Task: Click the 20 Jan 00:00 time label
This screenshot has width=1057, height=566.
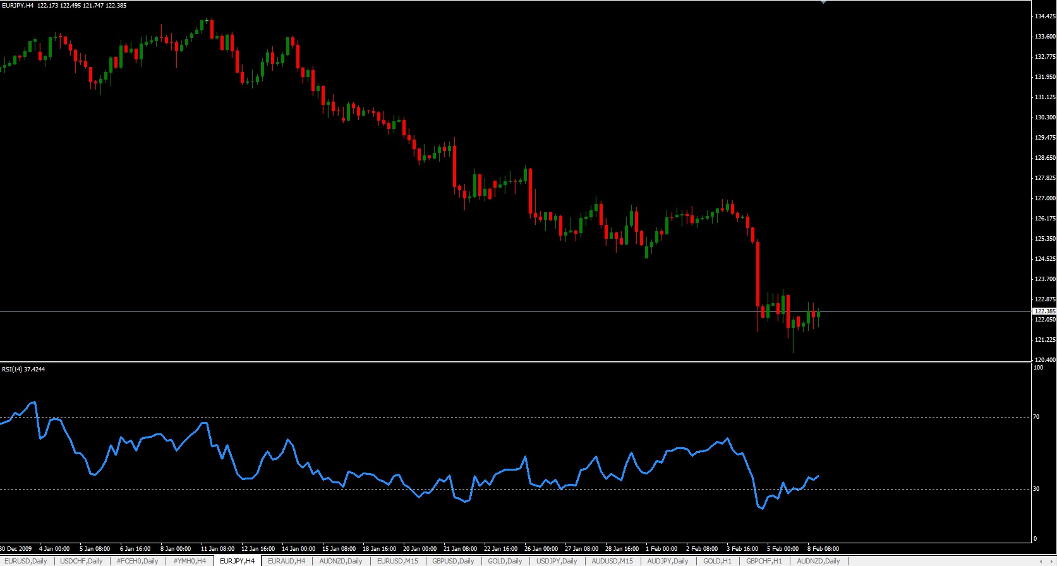Action: [x=420, y=549]
